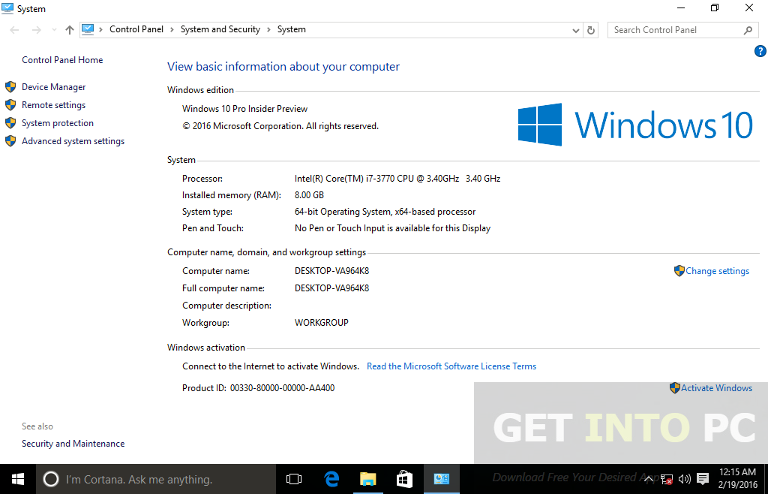Open Device Manager link

53,87
